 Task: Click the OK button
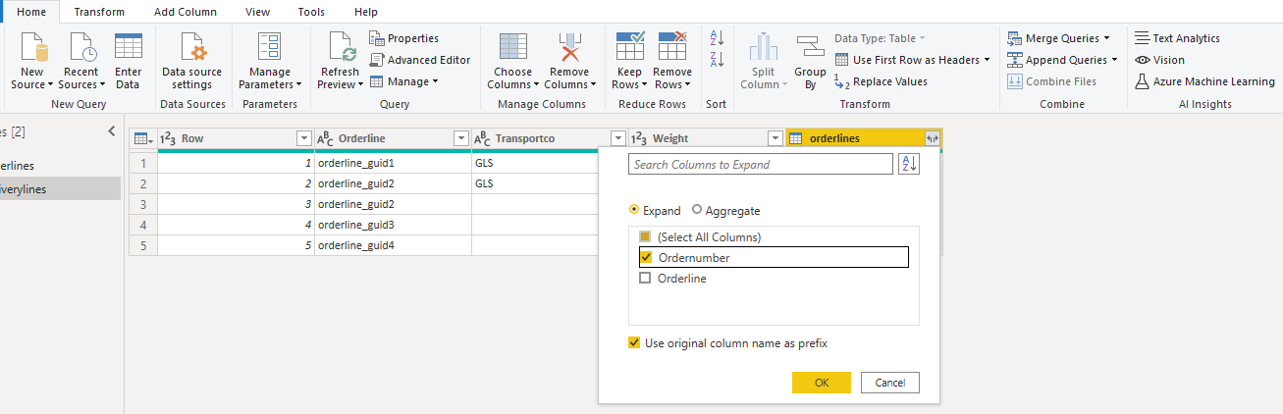[822, 383]
